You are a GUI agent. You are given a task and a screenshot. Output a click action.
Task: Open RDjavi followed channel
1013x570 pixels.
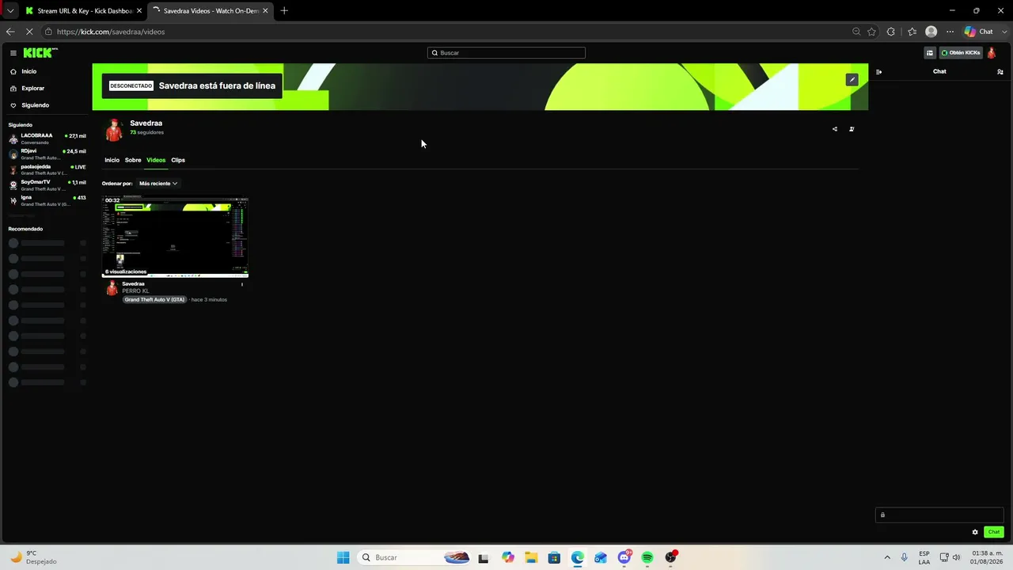pos(47,154)
